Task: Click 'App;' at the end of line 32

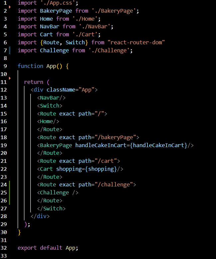Action: [x=72, y=248]
